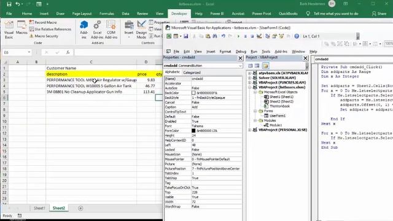
Task: Open COM Add-ins dialog
Action: [x=111, y=29]
